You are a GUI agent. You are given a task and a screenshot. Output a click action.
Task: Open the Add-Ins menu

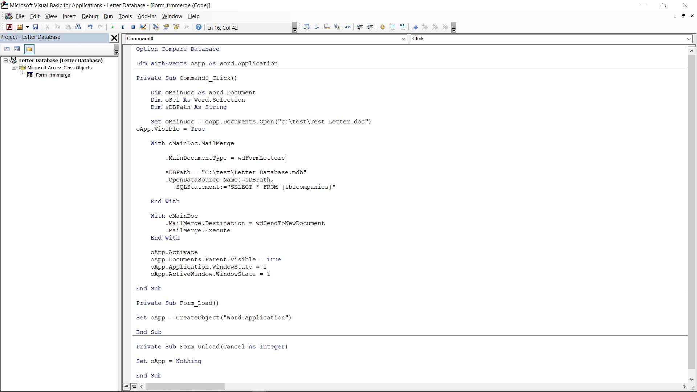tap(147, 16)
